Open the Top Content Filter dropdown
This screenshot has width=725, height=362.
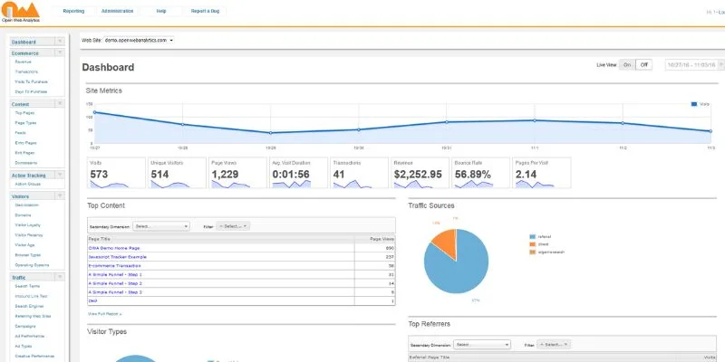(233, 226)
